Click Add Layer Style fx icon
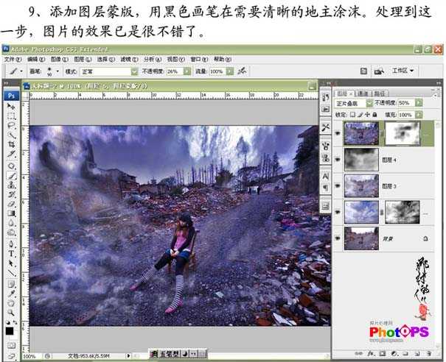The height and width of the screenshot is (362, 446). click(x=370, y=353)
